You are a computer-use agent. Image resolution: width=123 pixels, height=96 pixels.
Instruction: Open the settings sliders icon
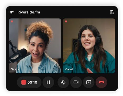(x=12, y=12)
